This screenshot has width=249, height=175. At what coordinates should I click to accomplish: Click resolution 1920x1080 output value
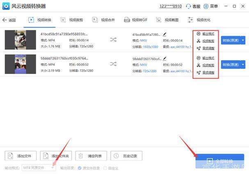click(151, 47)
